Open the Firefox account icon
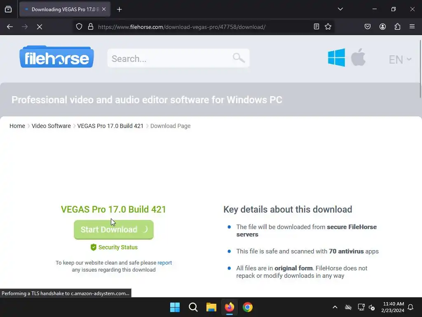This screenshot has width=422, height=317. tap(382, 26)
